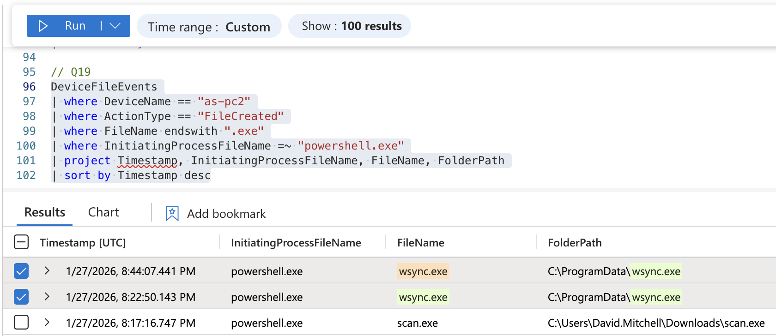Sort by Timestamp [UTC] column header
Viewport: 776px width, 336px height.
(83, 243)
